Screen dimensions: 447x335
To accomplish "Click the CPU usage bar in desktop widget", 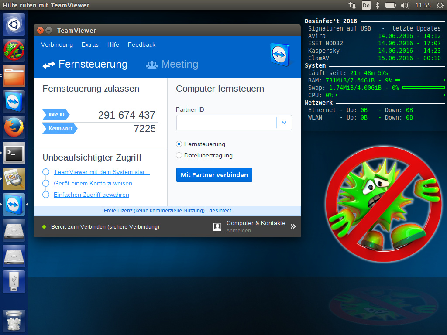I will pos(390,95).
